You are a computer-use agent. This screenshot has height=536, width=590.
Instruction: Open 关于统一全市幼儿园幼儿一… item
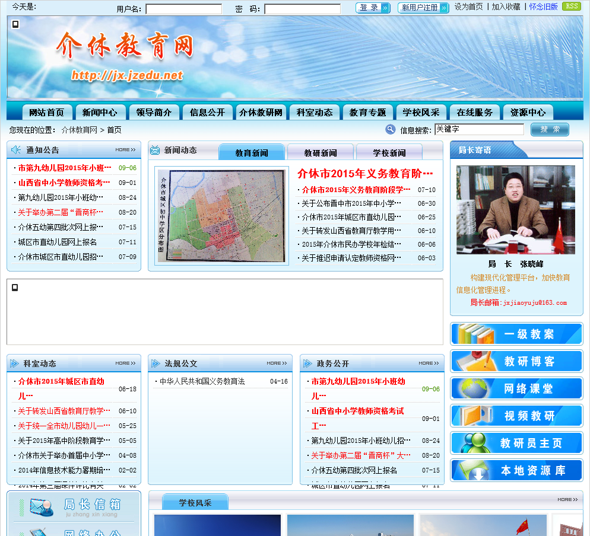pyautogui.click(x=64, y=426)
